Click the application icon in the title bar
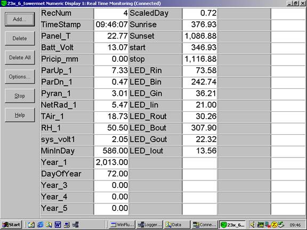This screenshot has width=307, height=230. [x=3, y=3]
